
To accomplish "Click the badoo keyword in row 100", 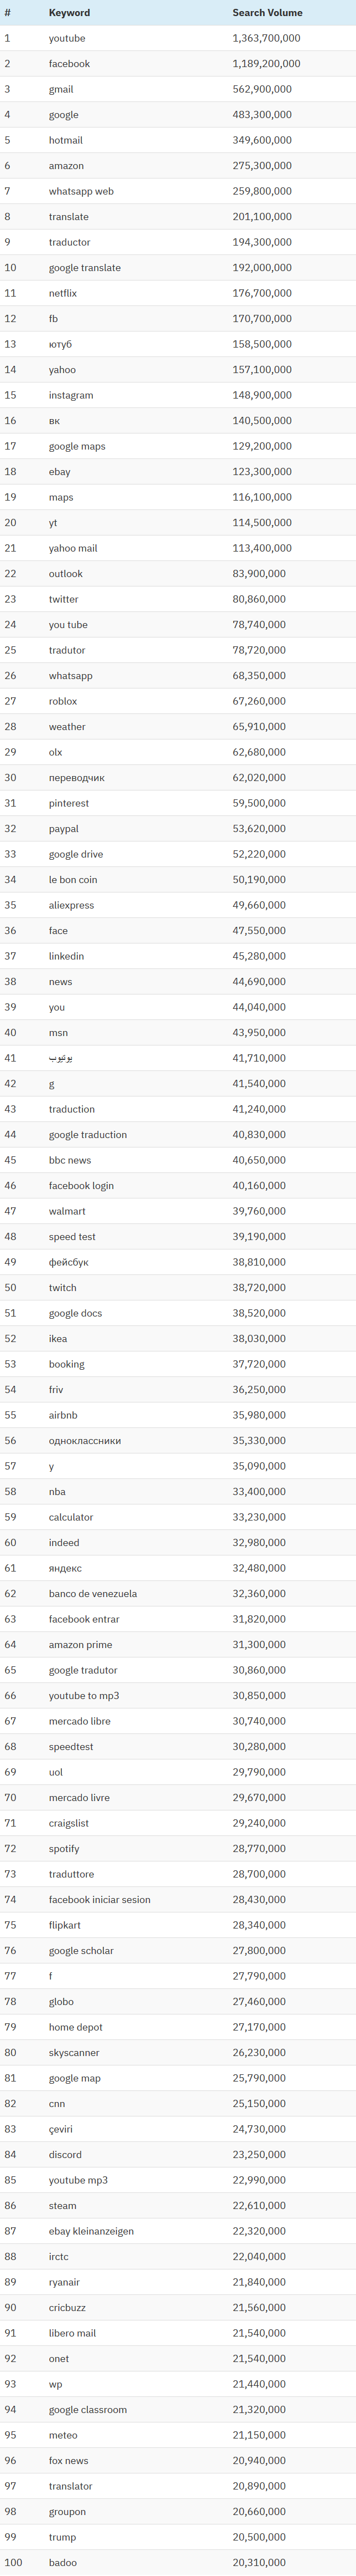I will tap(63, 2563).
